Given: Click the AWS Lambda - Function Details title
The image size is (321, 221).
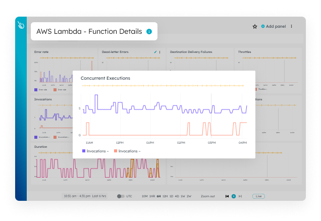Looking at the screenshot, I should 89,31.
